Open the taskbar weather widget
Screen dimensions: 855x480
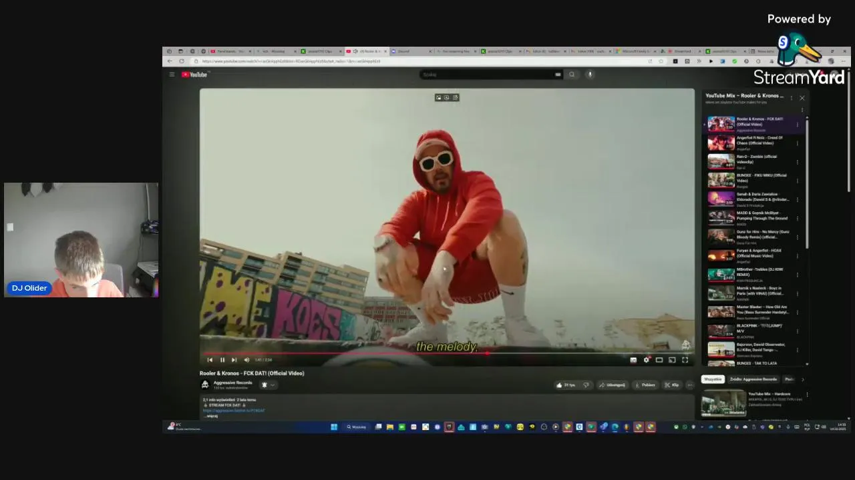[184, 427]
